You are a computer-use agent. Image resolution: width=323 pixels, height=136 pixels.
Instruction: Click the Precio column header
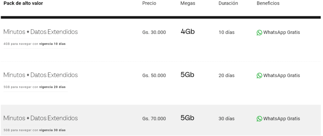[x=149, y=3]
